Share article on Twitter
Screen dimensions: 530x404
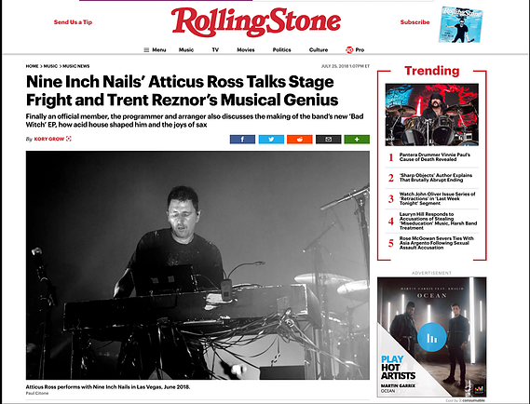[x=271, y=140]
